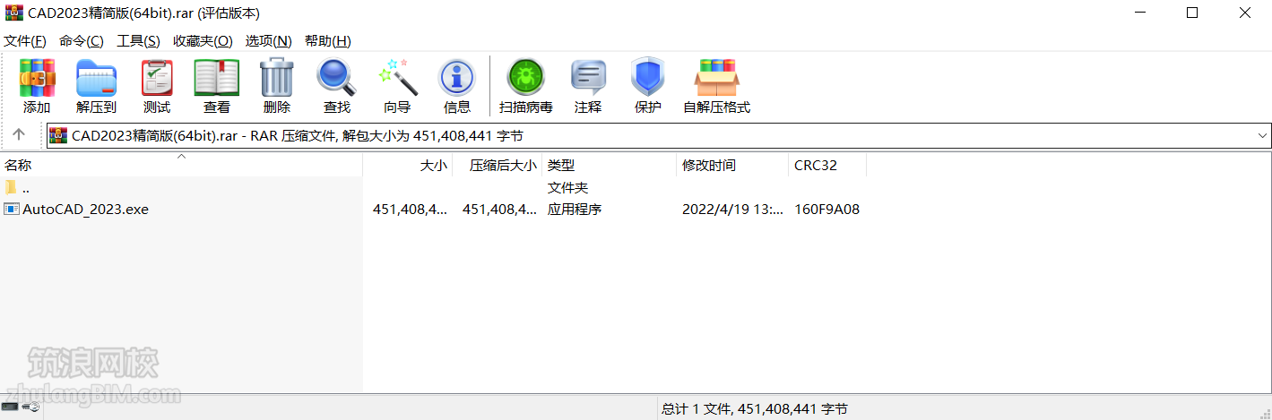Click the 160F9A08 CRC value
This screenshot has height=420, width=1272.
coord(826,210)
